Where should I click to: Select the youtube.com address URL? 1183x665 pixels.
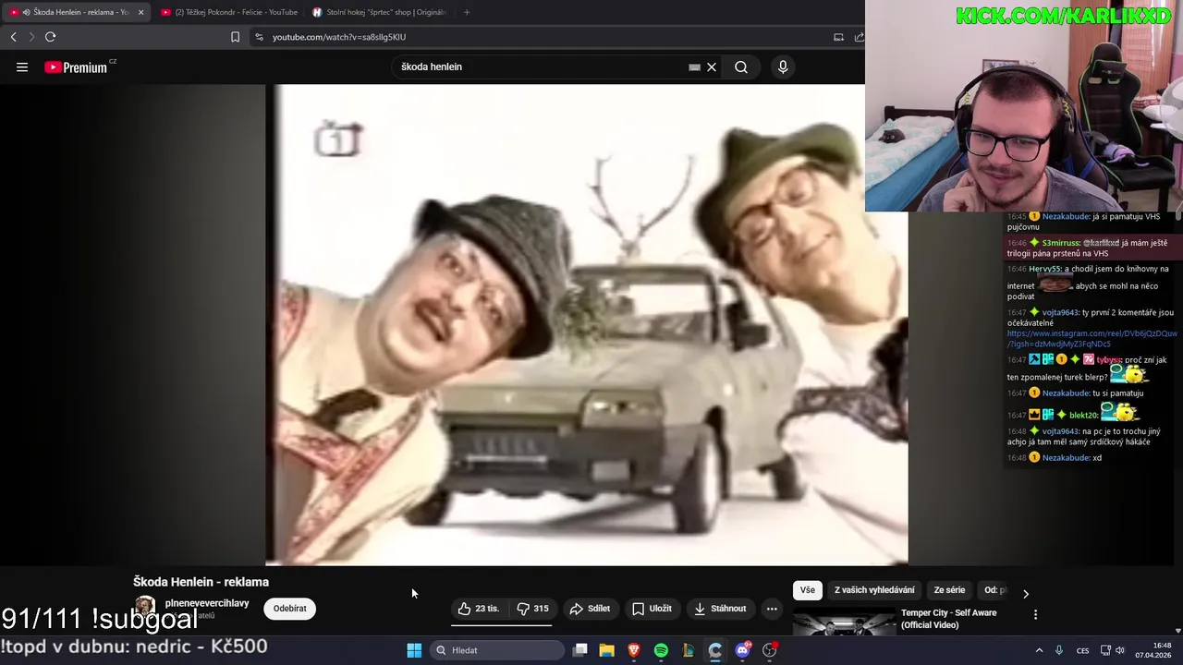pyautogui.click(x=339, y=37)
